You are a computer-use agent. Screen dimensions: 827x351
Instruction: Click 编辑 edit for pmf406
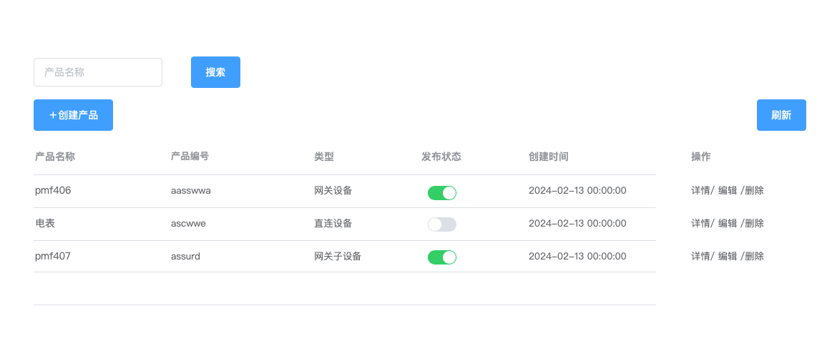pos(728,191)
